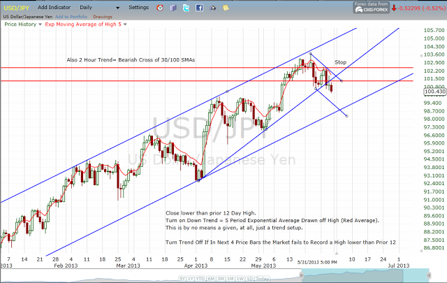The image size is (447, 283).
Task: Click the bottom-right scroll arrow beside price axis
Action: pyautogui.click(x=421, y=251)
